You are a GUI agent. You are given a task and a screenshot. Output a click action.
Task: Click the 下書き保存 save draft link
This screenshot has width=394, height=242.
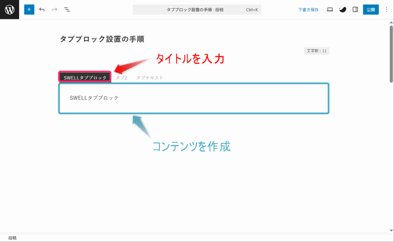(308, 10)
